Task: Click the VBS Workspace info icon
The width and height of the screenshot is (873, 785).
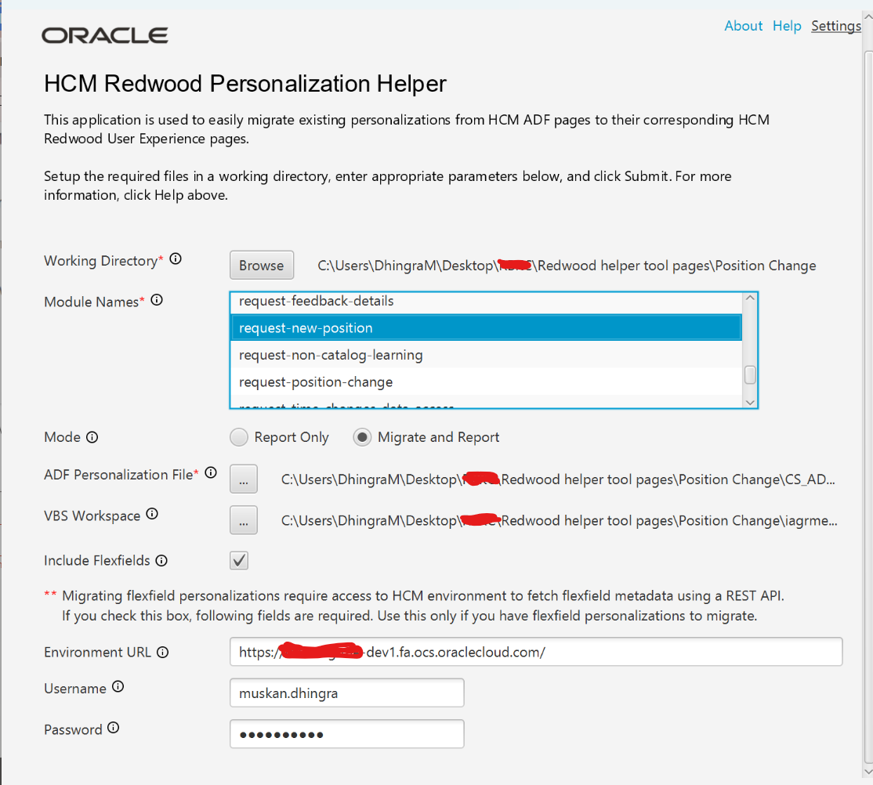Action: [x=152, y=514]
